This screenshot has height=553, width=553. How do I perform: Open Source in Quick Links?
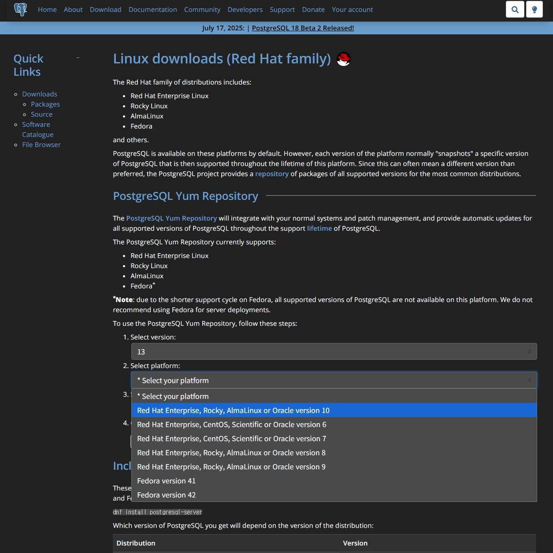(41, 114)
